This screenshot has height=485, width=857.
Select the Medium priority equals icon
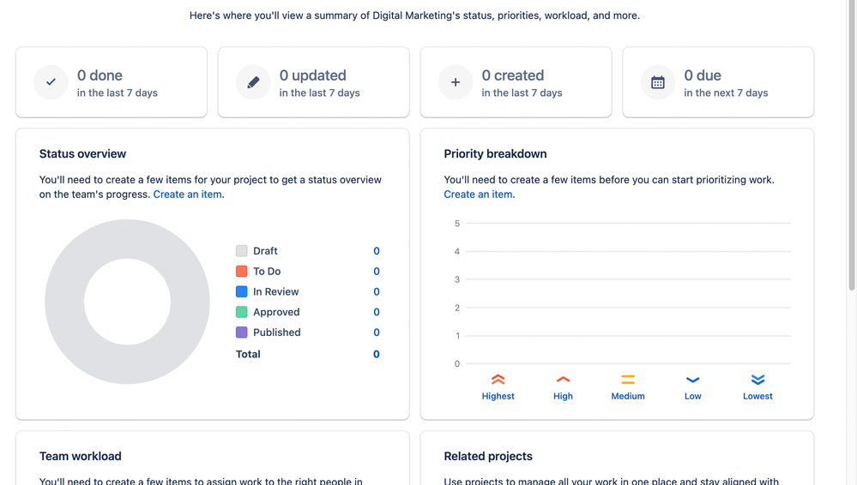(x=628, y=379)
